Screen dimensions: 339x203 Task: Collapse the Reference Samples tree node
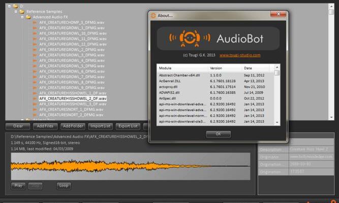pos(16,11)
